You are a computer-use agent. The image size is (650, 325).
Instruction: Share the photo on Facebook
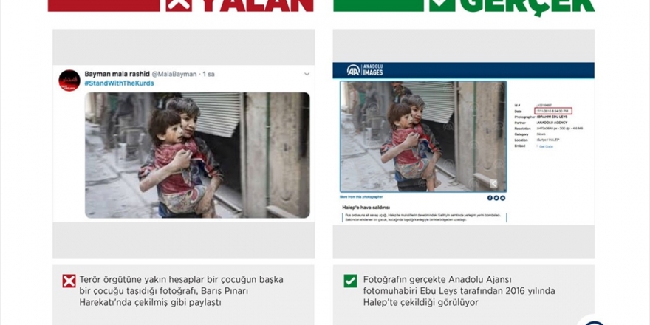(x=490, y=198)
